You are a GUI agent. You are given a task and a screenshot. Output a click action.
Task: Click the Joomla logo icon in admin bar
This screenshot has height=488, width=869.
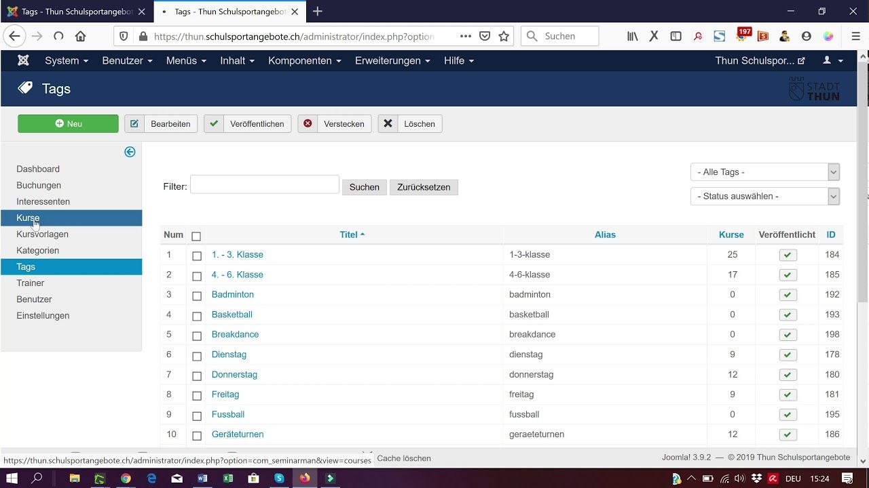[x=23, y=60]
